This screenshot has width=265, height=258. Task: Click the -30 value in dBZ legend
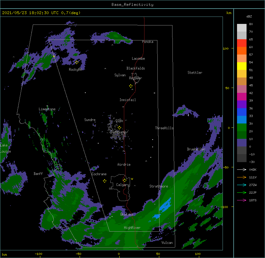coord(252,162)
